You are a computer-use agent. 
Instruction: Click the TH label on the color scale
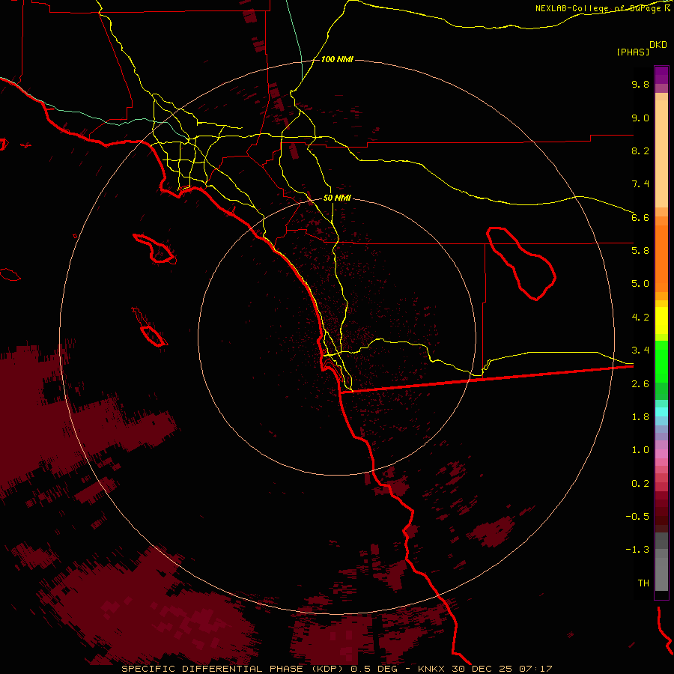(x=643, y=583)
